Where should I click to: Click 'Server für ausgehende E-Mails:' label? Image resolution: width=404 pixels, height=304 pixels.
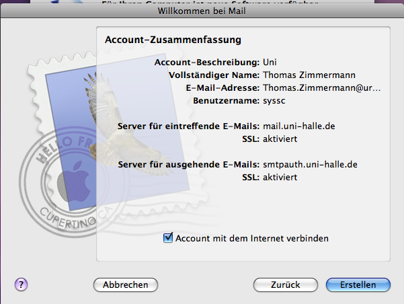tap(189, 165)
